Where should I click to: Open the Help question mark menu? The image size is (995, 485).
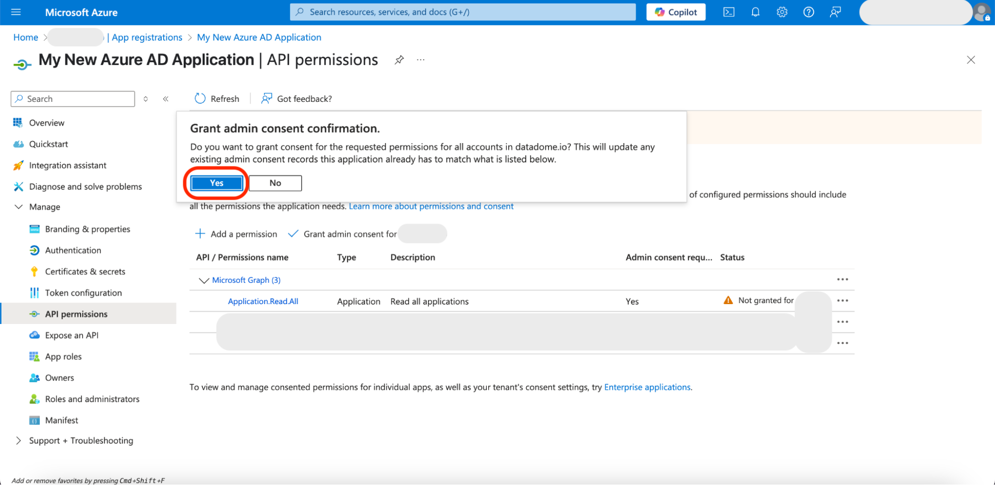(809, 12)
